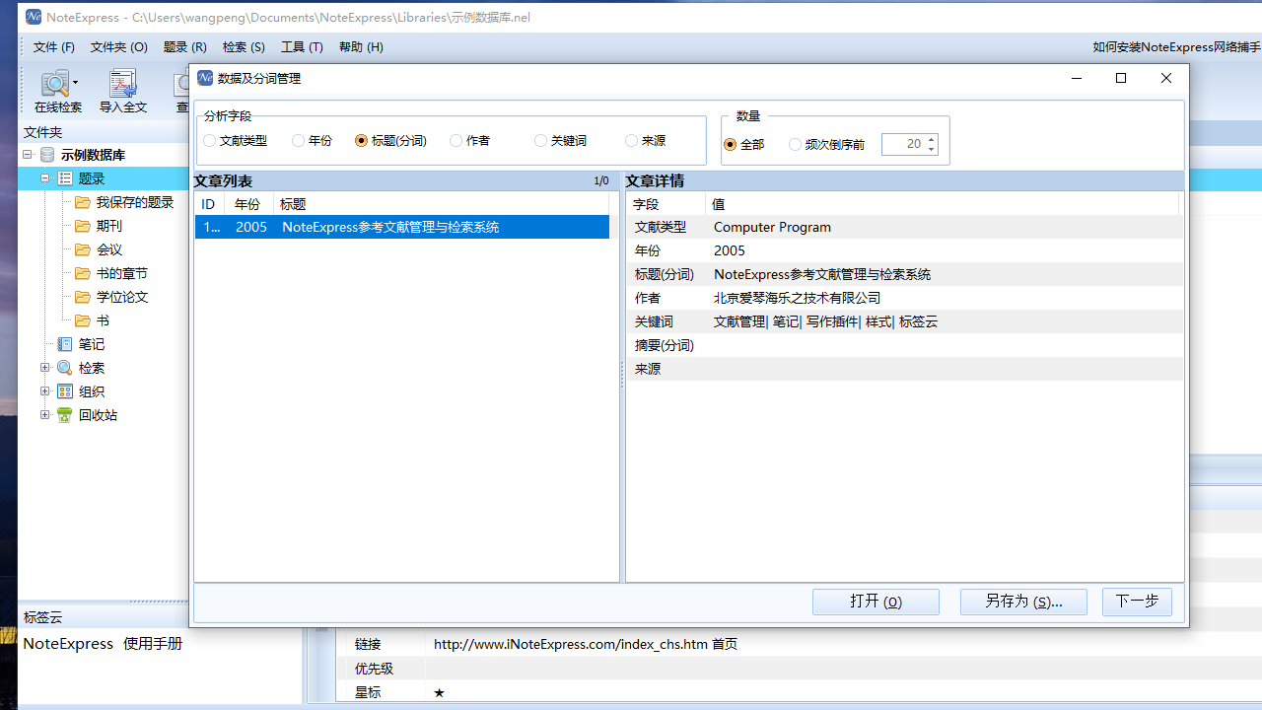Open the 帮助 menu

tap(361, 46)
